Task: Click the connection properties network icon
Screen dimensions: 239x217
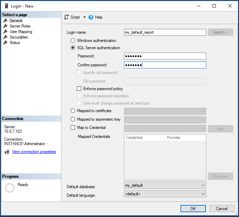Action: (7, 152)
